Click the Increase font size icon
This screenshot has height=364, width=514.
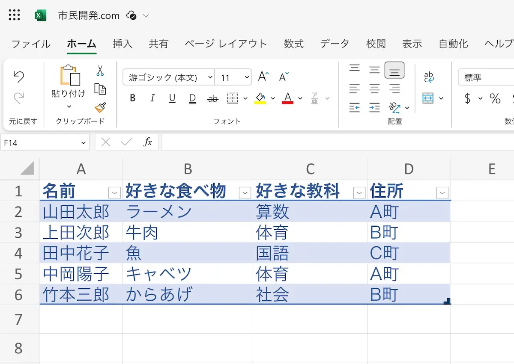click(263, 77)
